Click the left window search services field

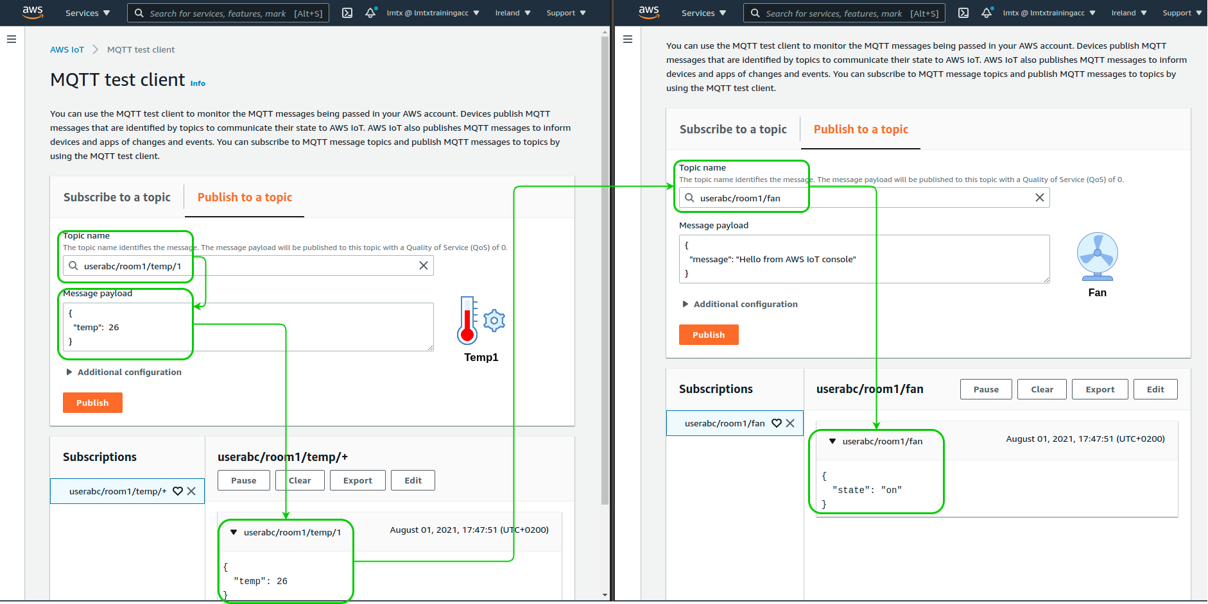tap(228, 13)
